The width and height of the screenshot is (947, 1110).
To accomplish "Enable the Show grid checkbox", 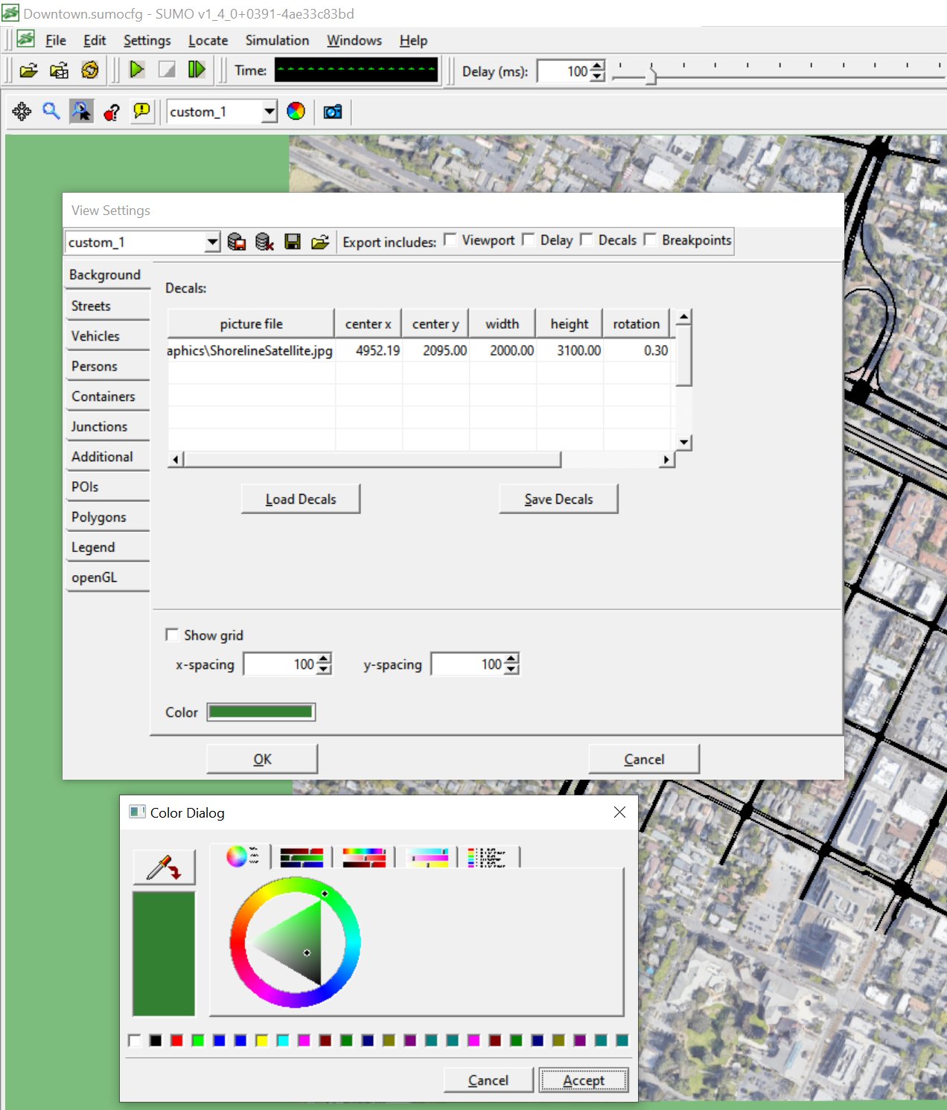I will 172,635.
